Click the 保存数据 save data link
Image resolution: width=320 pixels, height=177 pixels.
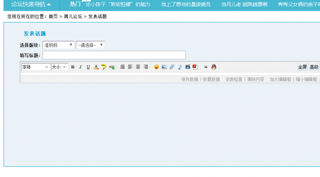coord(190,79)
